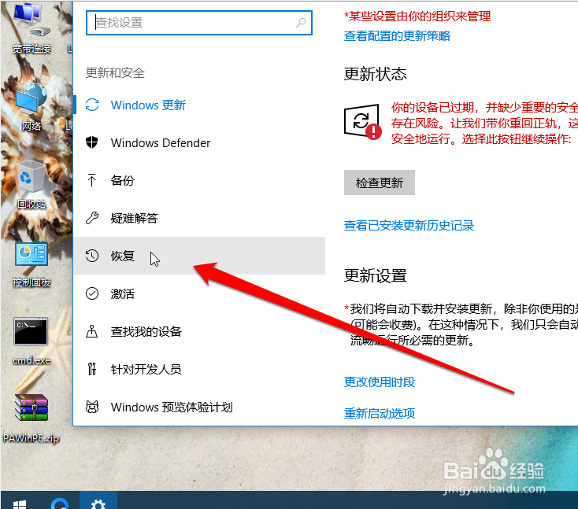Click the 检查更新 button
The image size is (578, 509).
380,183
